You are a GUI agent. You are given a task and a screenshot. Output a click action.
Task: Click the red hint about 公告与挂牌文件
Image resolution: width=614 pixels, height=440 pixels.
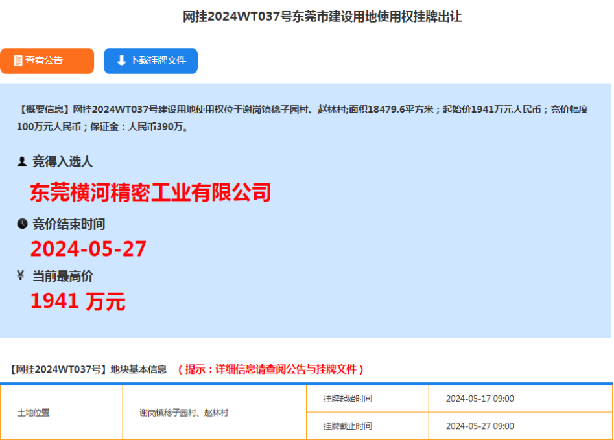pyautogui.click(x=271, y=369)
